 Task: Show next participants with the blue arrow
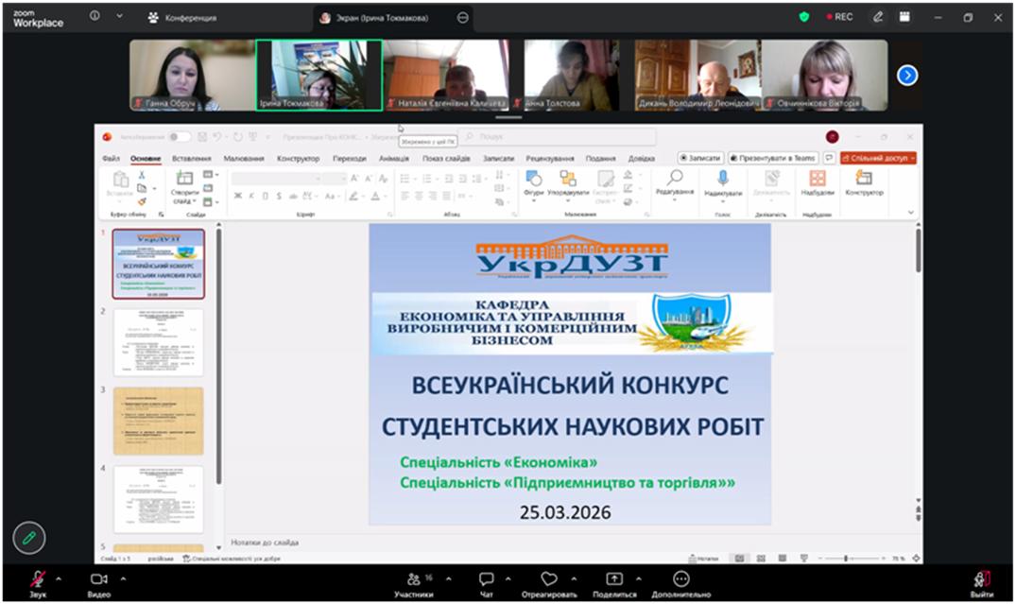tap(907, 75)
